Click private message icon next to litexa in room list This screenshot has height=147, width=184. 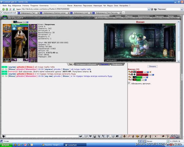(129, 77)
